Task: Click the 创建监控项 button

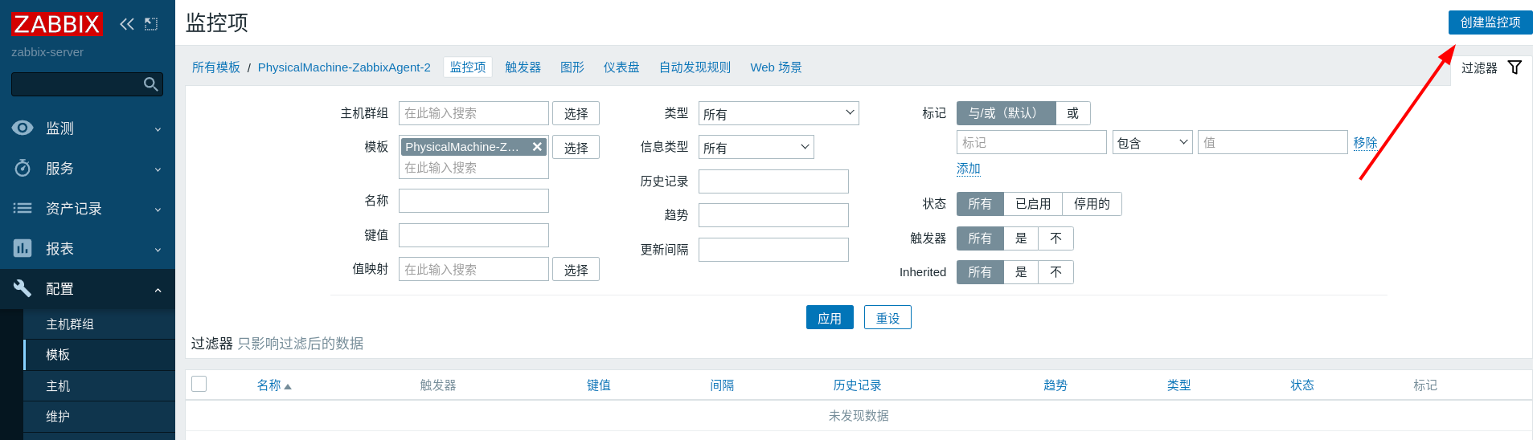Action: coord(1490,22)
